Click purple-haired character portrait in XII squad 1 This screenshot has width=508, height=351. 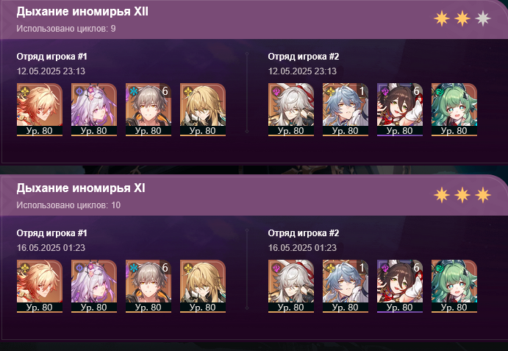pos(94,110)
